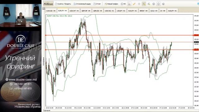The image size is (199, 112).
Task: Select the crosshair cursor tool
Action: click(x=139, y=4)
